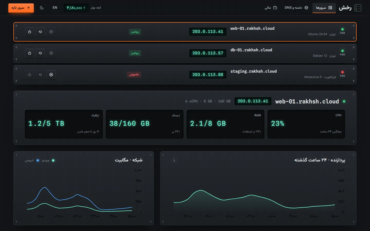Click the روشن status badge on web-01 row
Viewport: 370px width, 231px height.
pyautogui.click(x=135, y=32)
